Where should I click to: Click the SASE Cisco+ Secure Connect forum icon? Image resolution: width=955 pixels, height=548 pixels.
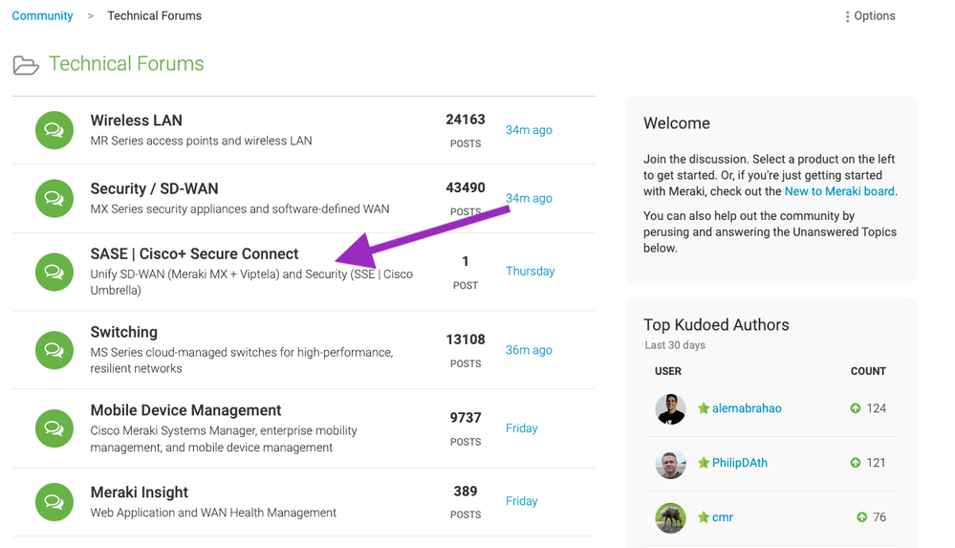coord(54,273)
